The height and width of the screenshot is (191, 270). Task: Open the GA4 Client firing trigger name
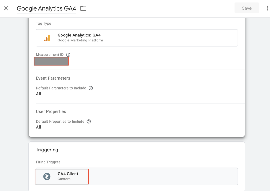click(68, 174)
